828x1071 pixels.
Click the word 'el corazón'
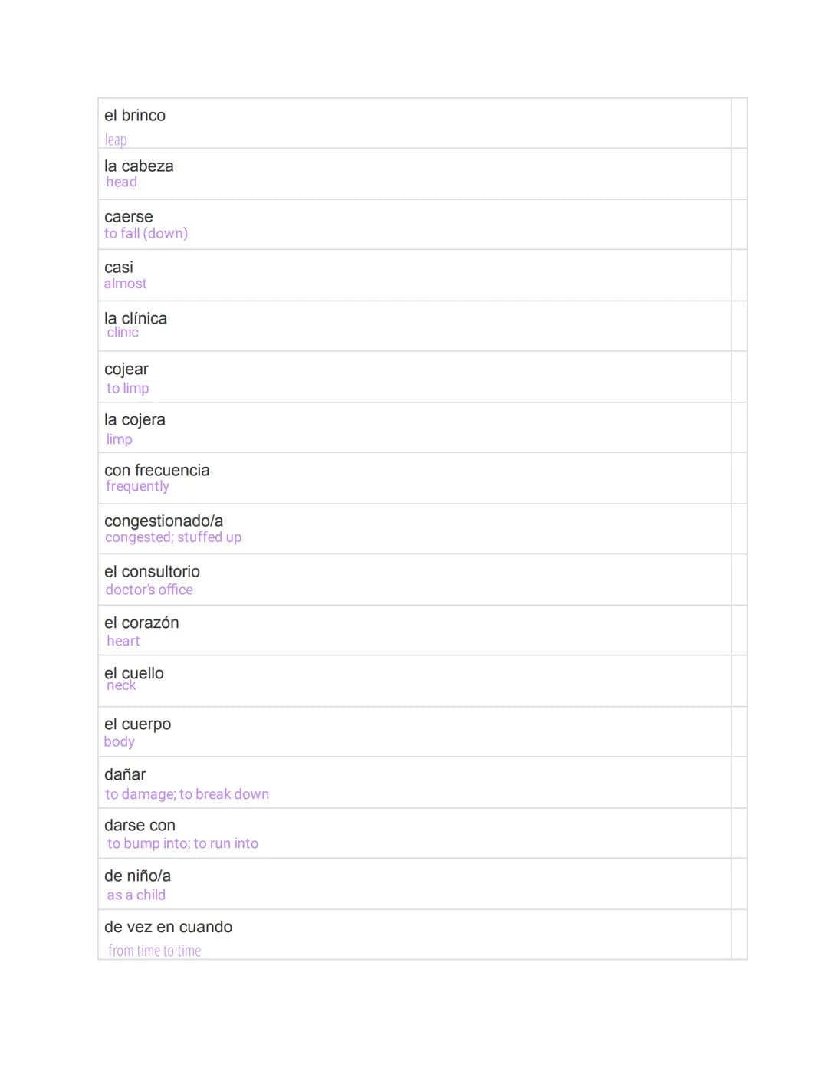tap(142, 623)
